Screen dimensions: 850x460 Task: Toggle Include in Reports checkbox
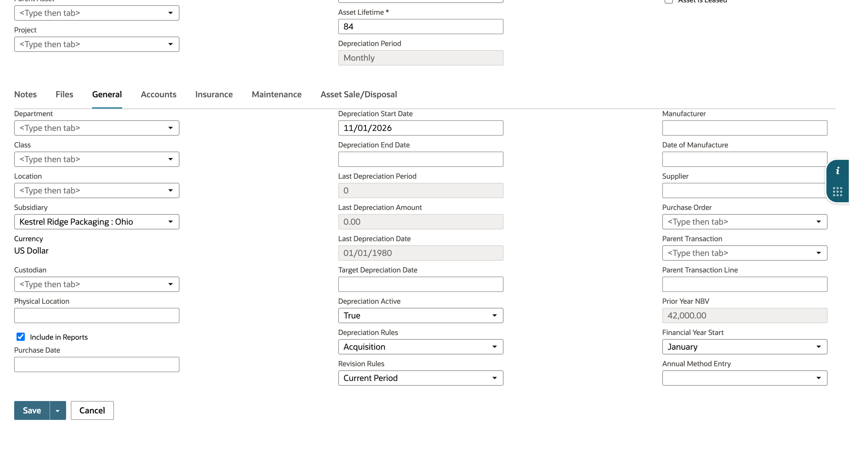click(x=20, y=337)
